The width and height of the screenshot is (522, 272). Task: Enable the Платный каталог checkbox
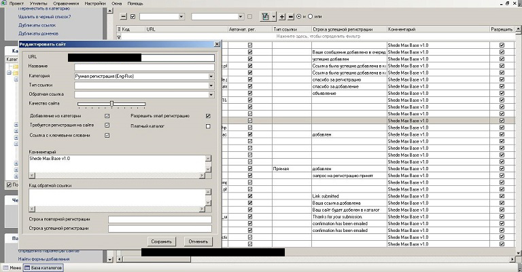[x=208, y=125]
